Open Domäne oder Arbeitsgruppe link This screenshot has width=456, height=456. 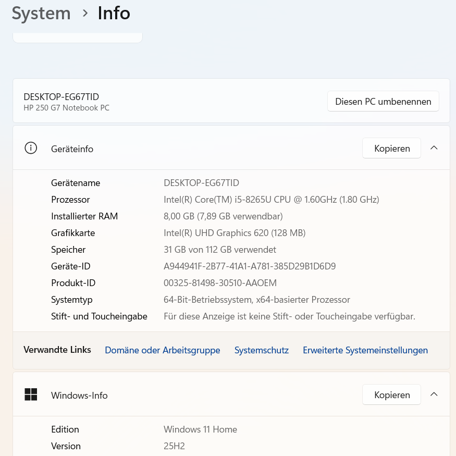(162, 350)
